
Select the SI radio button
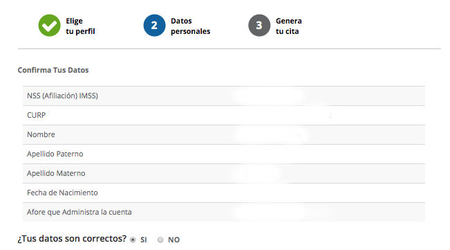pos(133,240)
